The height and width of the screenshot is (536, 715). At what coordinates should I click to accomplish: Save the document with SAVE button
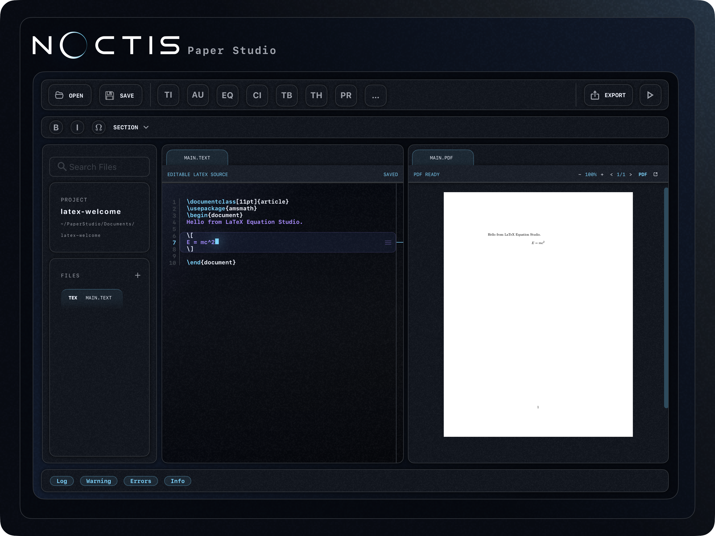pyautogui.click(x=121, y=95)
